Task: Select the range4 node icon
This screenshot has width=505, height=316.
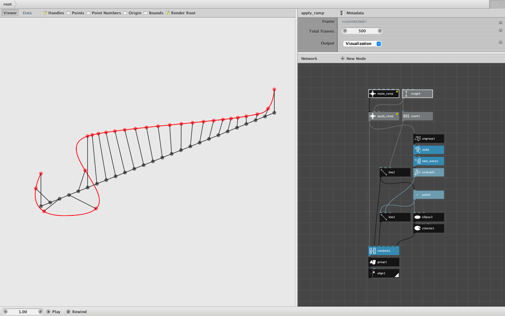Action: 406,94
